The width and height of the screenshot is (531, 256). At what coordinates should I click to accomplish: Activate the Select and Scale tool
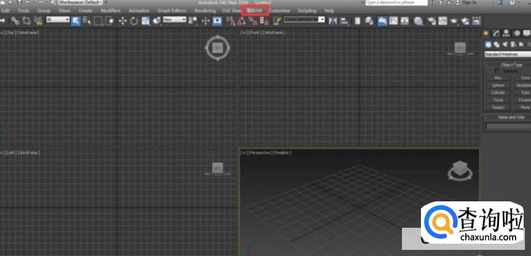tap(145, 21)
